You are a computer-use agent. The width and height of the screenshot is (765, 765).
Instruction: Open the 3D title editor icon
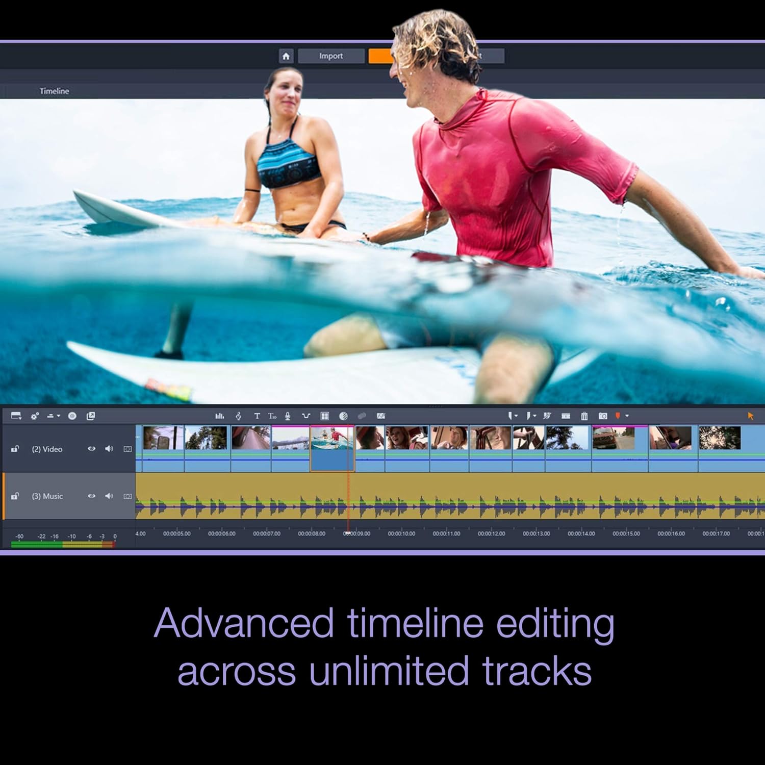(x=272, y=416)
